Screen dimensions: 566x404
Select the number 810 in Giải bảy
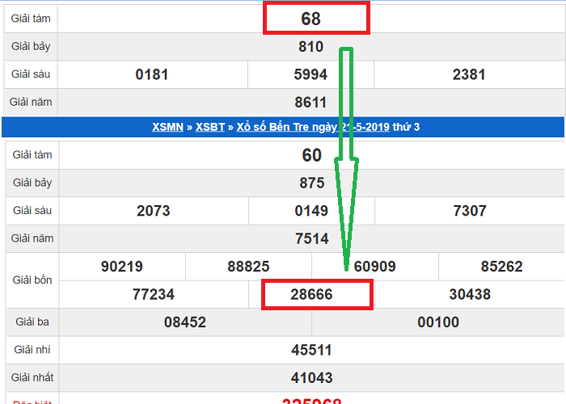pos(311,47)
